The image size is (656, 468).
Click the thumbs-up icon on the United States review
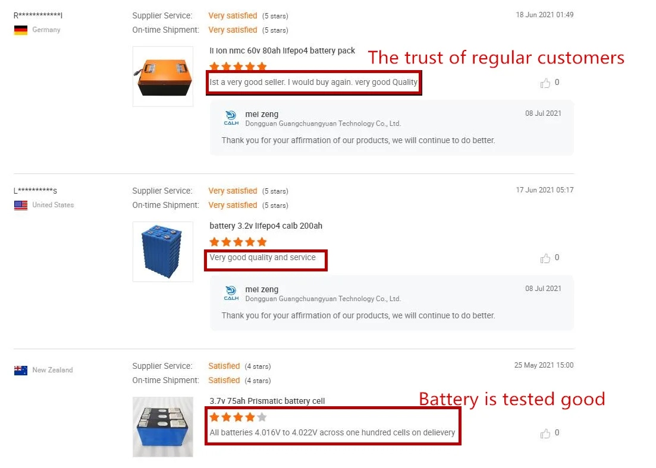point(545,258)
